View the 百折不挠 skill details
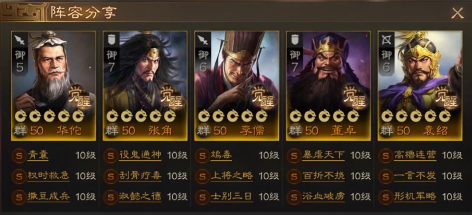 pos(323,176)
